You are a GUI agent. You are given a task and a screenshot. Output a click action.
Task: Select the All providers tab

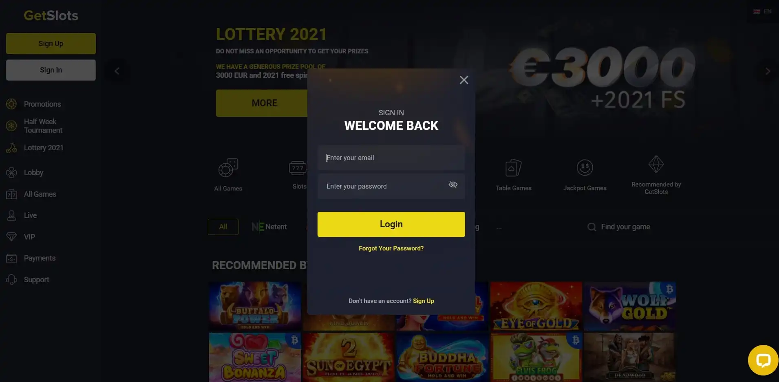[223, 227]
